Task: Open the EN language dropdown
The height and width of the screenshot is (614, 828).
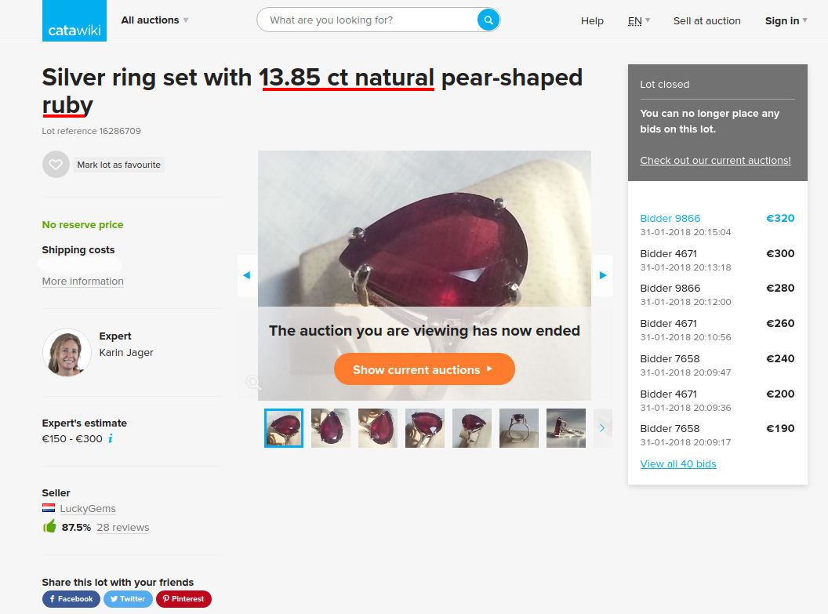Action: (639, 20)
